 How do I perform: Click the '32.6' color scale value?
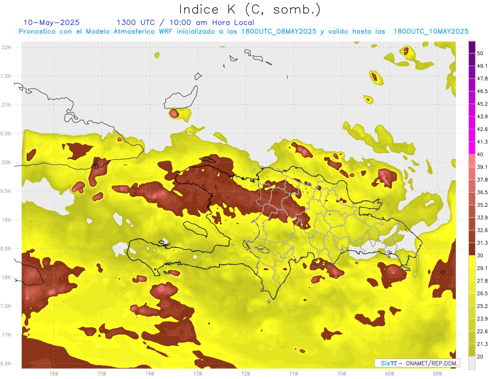click(482, 230)
